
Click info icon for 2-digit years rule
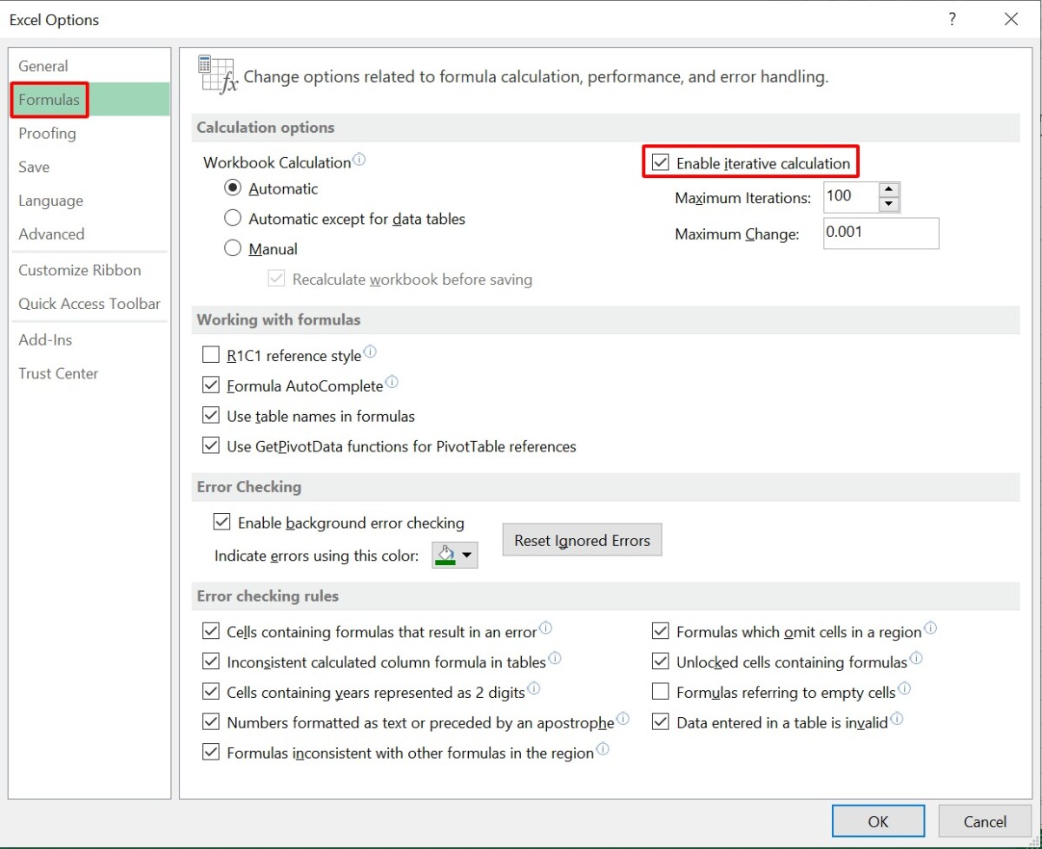534,689
